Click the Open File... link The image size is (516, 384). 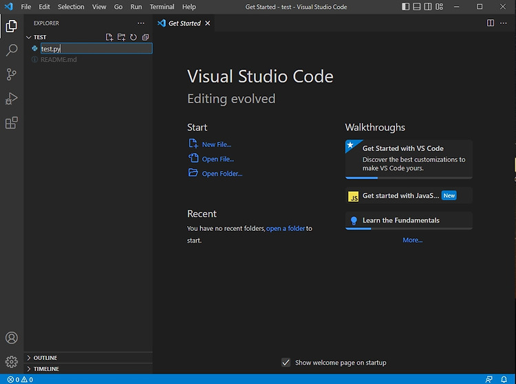(x=211, y=159)
